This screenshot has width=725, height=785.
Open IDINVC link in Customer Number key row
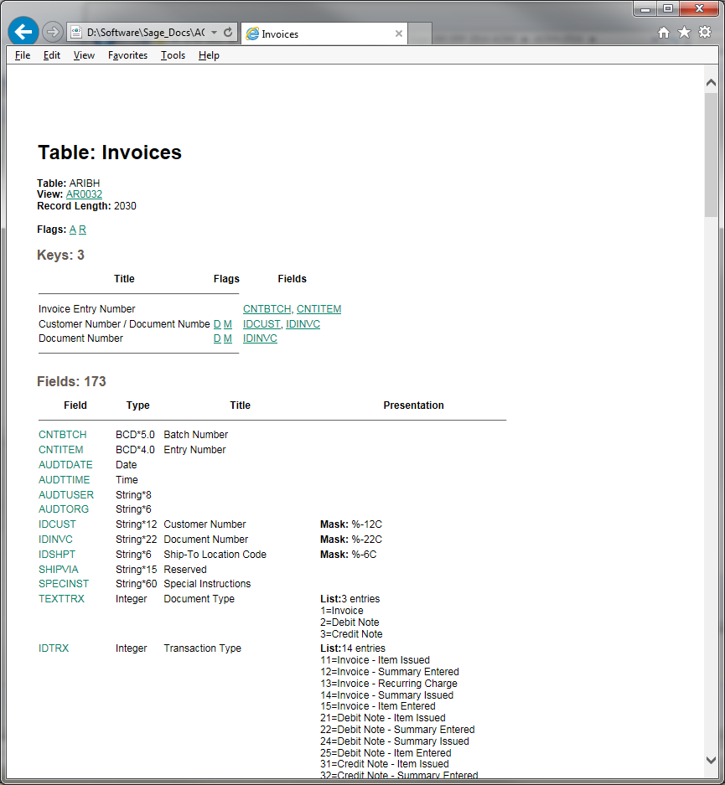pyautogui.click(x=303, y=324)
